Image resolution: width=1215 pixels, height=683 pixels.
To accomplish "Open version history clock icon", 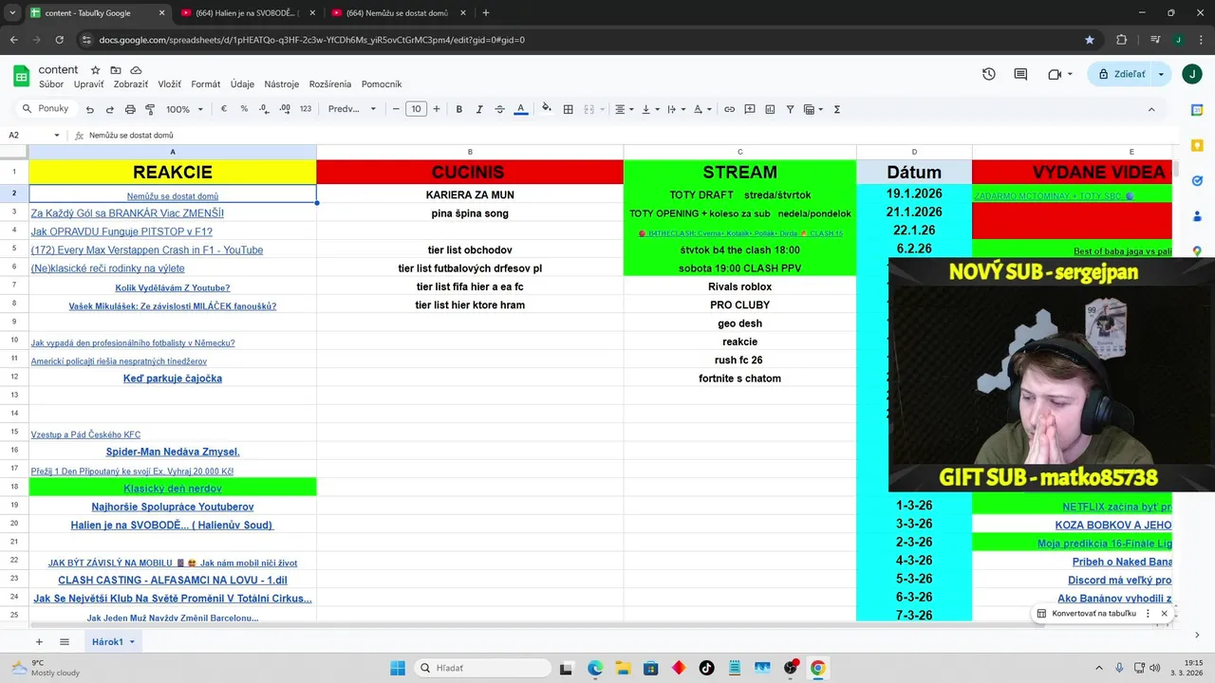I will coord(989,74).
